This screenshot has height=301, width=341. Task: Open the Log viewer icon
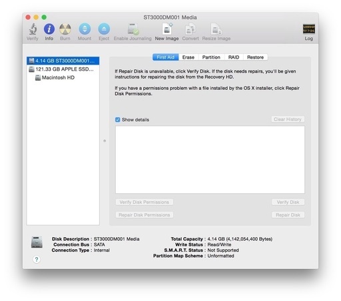[x=309, y=29]
